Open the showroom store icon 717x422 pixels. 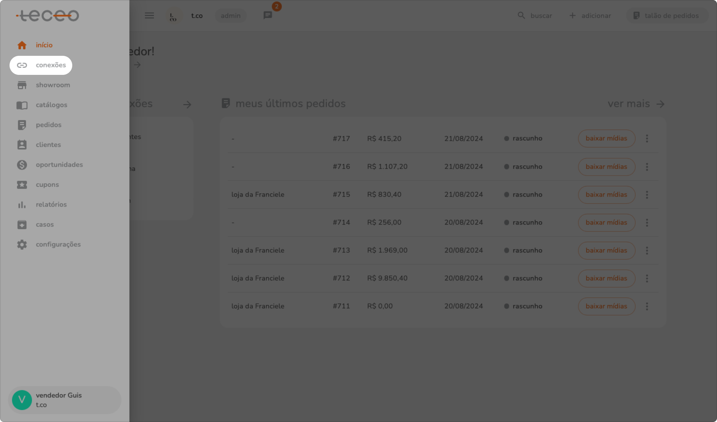[22, 85]
